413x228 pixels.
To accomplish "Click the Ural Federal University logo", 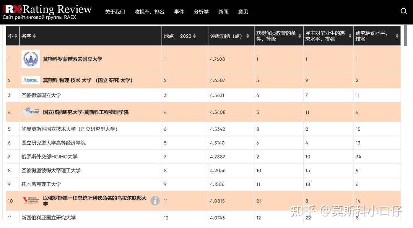I will click(31, 201).
